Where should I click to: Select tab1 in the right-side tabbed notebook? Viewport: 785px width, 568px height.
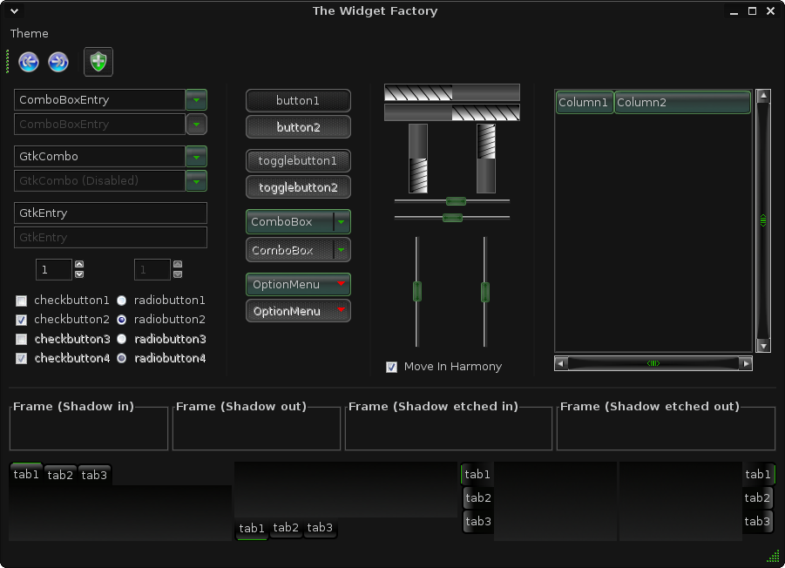[x=758, y=475]
